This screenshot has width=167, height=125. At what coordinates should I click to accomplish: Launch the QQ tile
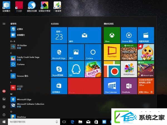pyautogui.click(x=76, y=69)
